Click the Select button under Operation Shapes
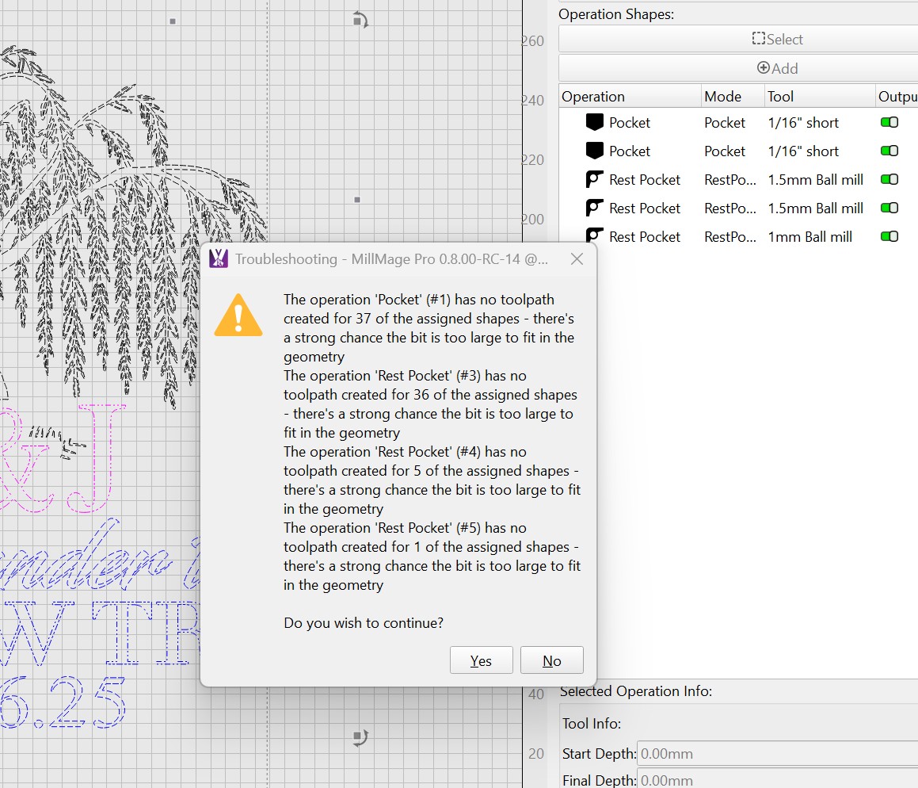 (x=738, y=39)
